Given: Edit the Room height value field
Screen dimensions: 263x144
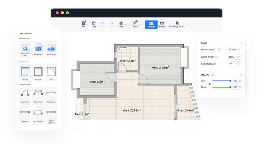Looking at the screenshot, I should (x=234, y=57).
